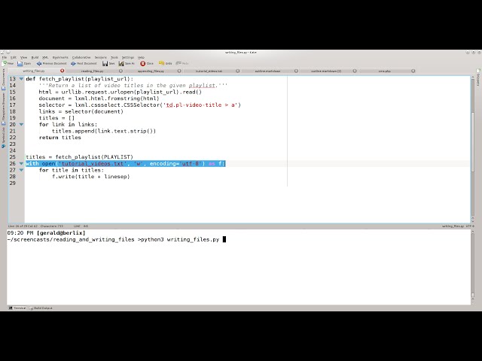Click the 'links = selector(document)' line

click(81, 111)
